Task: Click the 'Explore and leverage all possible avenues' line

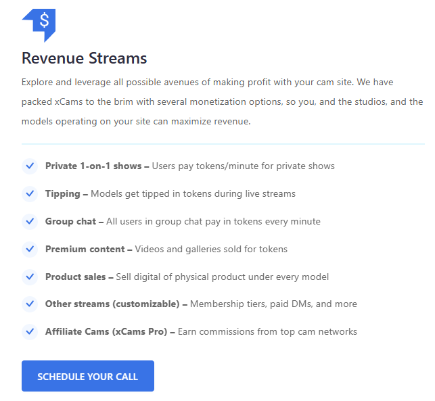Action: point(207,82)
